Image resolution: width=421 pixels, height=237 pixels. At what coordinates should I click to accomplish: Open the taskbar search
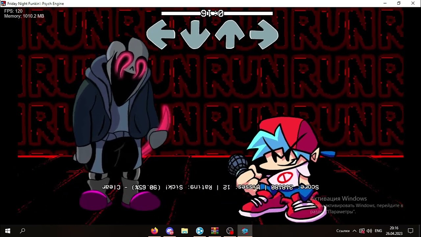click(x=23, y=231)
